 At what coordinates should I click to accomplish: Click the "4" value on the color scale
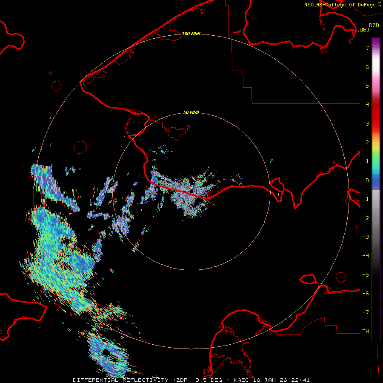point(367,105)
